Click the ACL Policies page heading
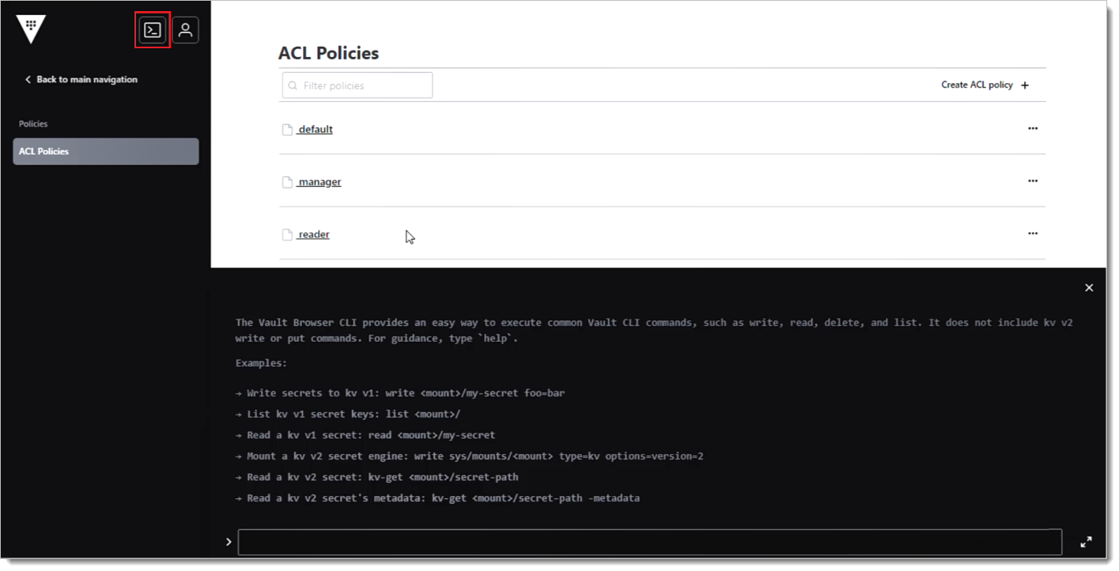Image resolution: width=1119 pixels, height=571 pixels. (328, 53)
